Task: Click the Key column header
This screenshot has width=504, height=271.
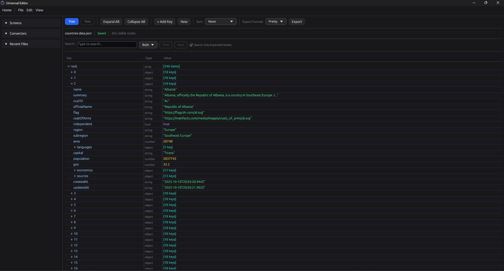Action: click(69, 58)
